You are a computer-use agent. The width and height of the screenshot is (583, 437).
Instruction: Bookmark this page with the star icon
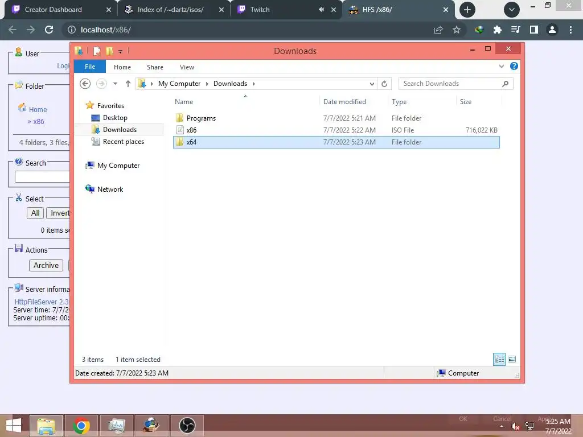[457, 30]
